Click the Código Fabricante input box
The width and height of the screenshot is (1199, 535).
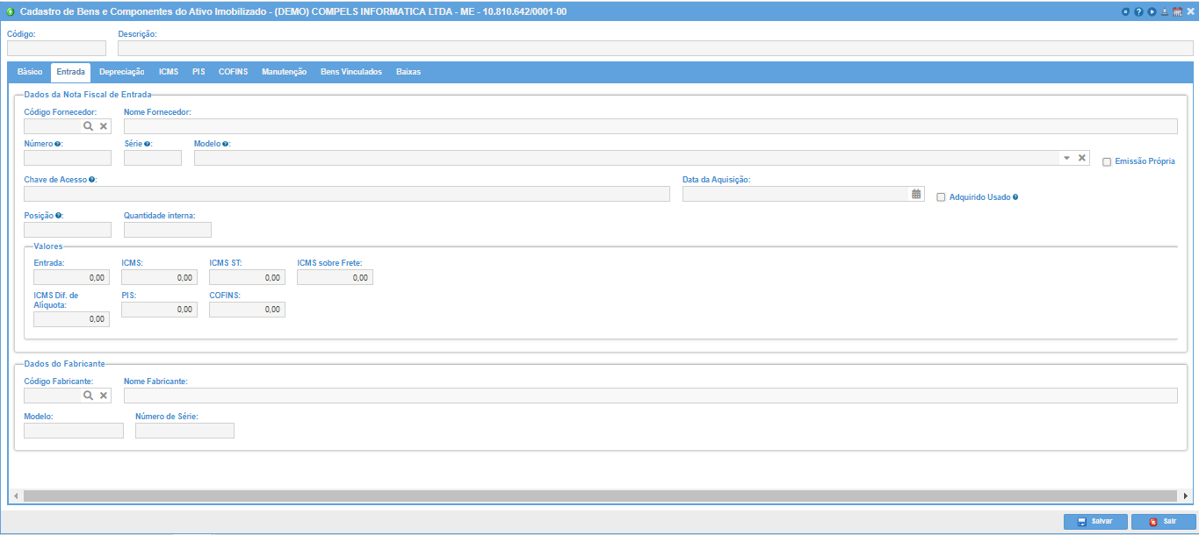(53, 396)
